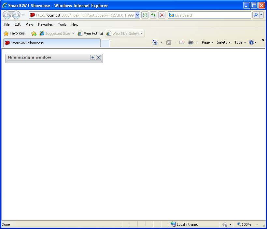Image resolution: width=267 pixels, height=229 pixels.
Task: Go back with browser Back arrow
Action: tap(7, 15)
